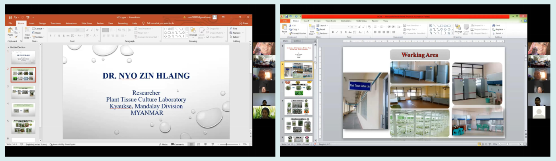Viewport: 556px width, 161px height.
Task: Adjust zoom slider in left window status bar
Action: 226,144
